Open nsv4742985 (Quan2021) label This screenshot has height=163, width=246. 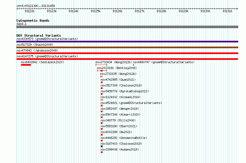click(x=118, y=80)
